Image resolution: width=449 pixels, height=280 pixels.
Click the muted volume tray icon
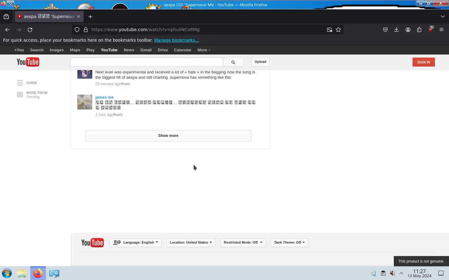pyautogui.click(x=392, y=273)
